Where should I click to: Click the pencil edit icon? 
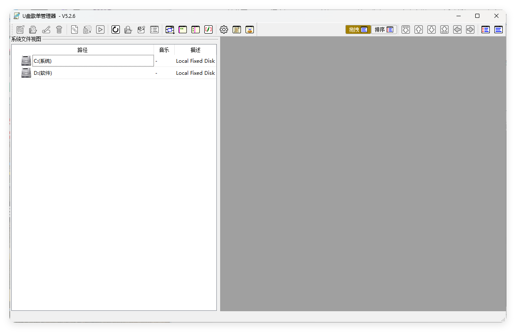tap(46, 30)
